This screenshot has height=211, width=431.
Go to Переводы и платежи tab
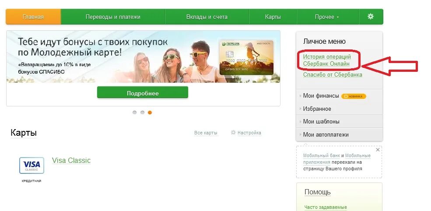click(x=113, y=17)
